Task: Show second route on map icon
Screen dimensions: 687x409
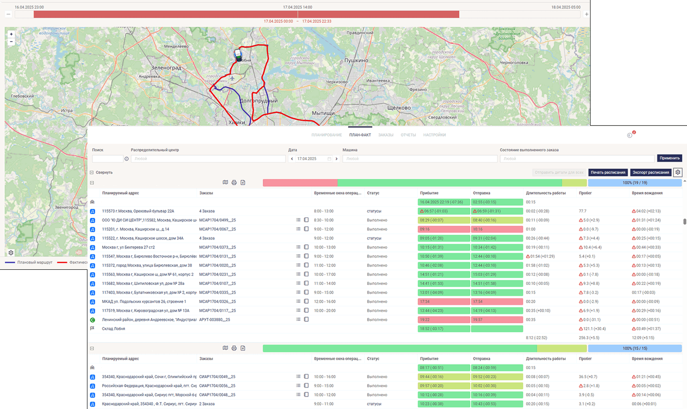Action: click(x=225, y=348)
